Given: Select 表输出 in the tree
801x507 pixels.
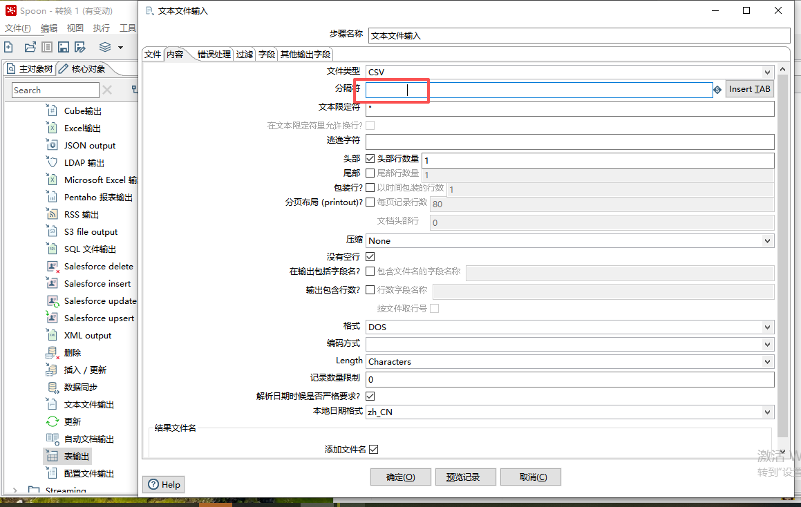Looking at the screenshot, I should [76, 456].
